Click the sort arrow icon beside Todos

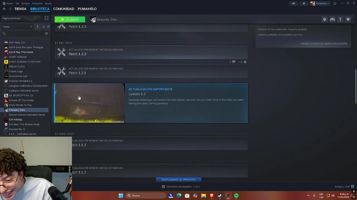tap(37, 27)
